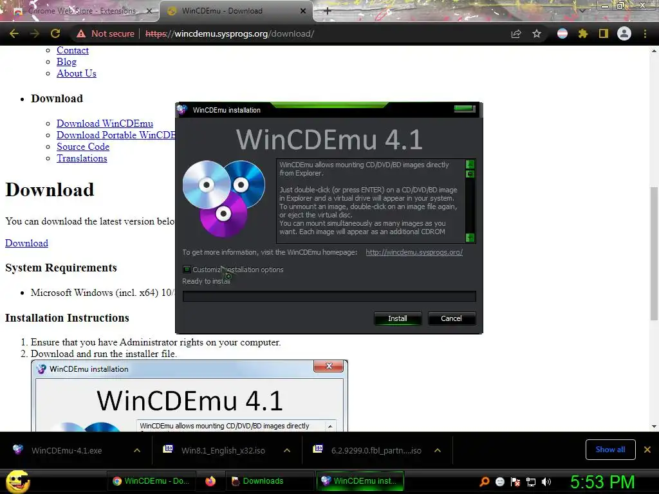Image resolution: width=659 pixels, height=494 pixels.
Task: Open the Extensions puzzle piece menu
Action: point(583,33)
